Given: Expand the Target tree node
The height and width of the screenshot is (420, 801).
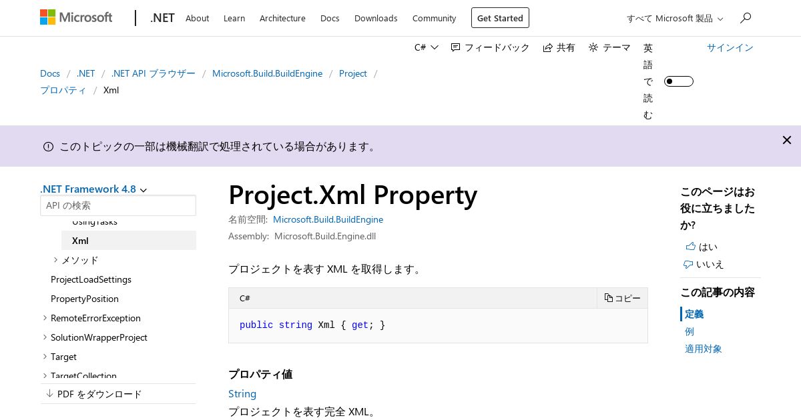Looking at the screenshot, I should [x=45, y=357].
